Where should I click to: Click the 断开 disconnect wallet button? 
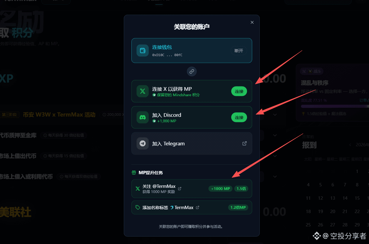[x=239, y=50]
